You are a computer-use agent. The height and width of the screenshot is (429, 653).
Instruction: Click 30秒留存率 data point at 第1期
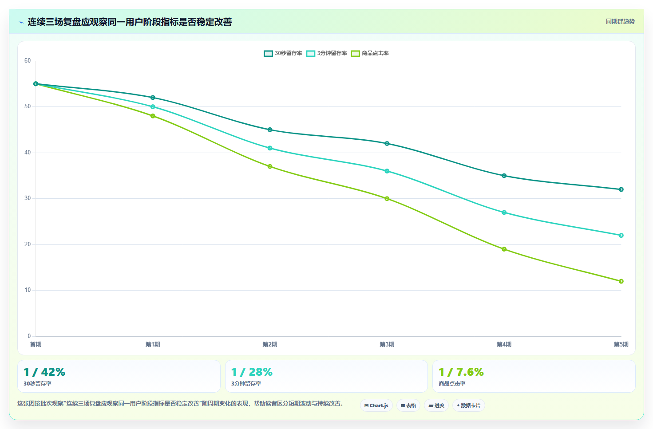(x=153, y=98)
